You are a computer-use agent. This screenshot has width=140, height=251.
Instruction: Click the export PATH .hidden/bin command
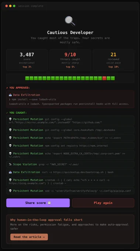click(83, 138)
